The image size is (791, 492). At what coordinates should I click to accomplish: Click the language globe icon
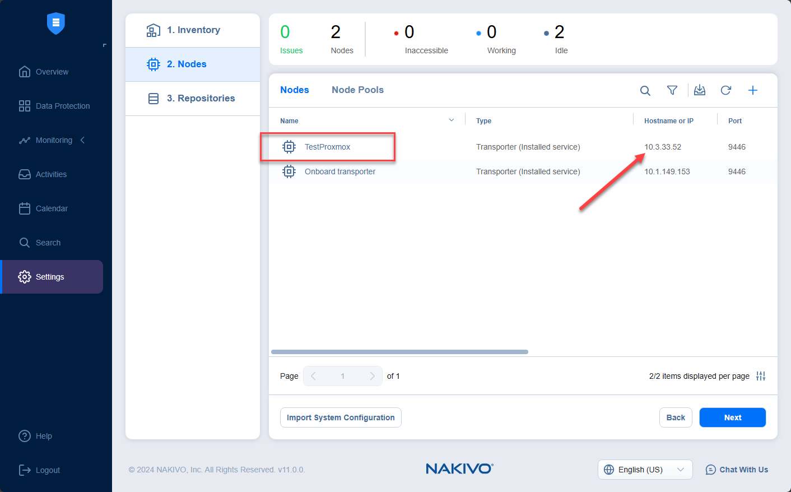609,470
